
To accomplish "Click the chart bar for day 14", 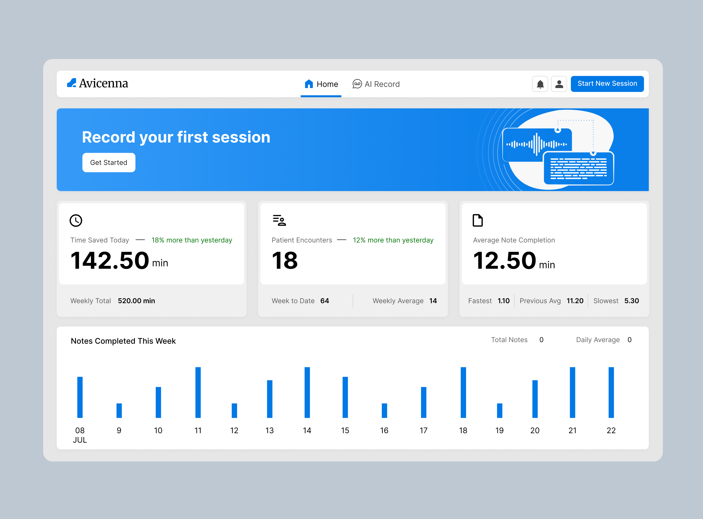I will (x=307, y=392).
